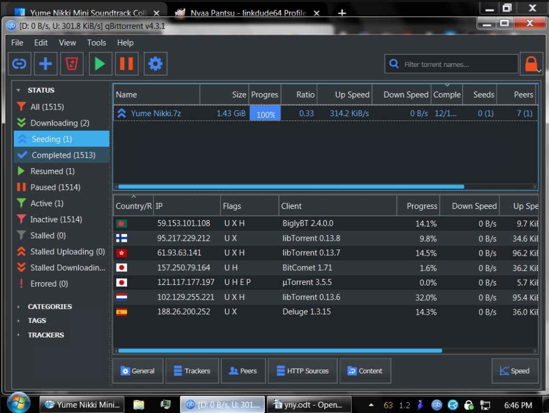Viewport: 549px width, 413px height.
Task: Select the Resumed (1) filter
Action: point(62,171)
